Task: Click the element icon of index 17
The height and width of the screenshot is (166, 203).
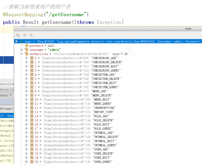Action: click(32, 128)
